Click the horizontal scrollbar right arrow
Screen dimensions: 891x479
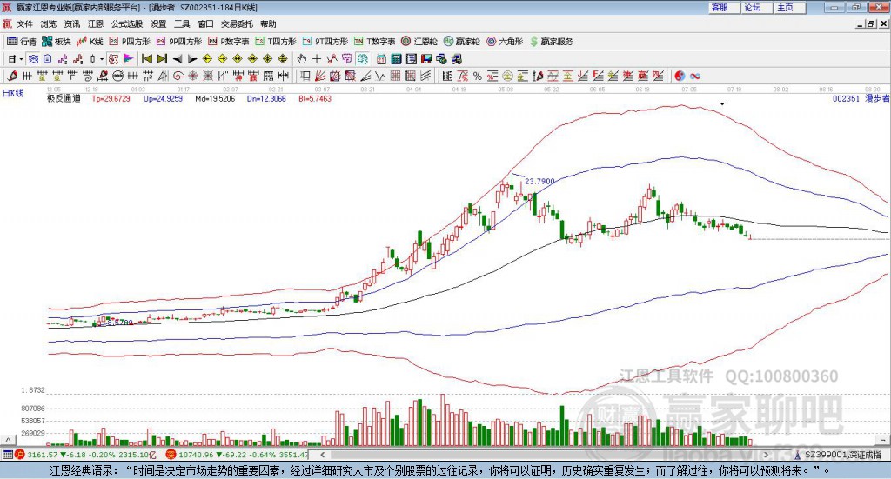(x=766, y=455)
